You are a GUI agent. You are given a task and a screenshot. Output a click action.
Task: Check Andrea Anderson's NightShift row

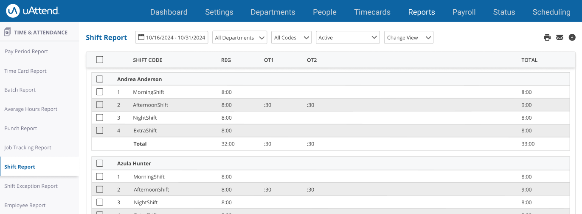point(100,117)
